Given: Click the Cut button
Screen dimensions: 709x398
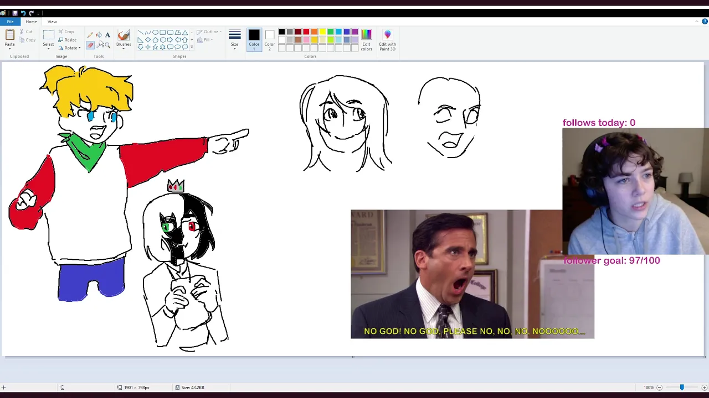Looking at the screenshot, I should (25, 32).
